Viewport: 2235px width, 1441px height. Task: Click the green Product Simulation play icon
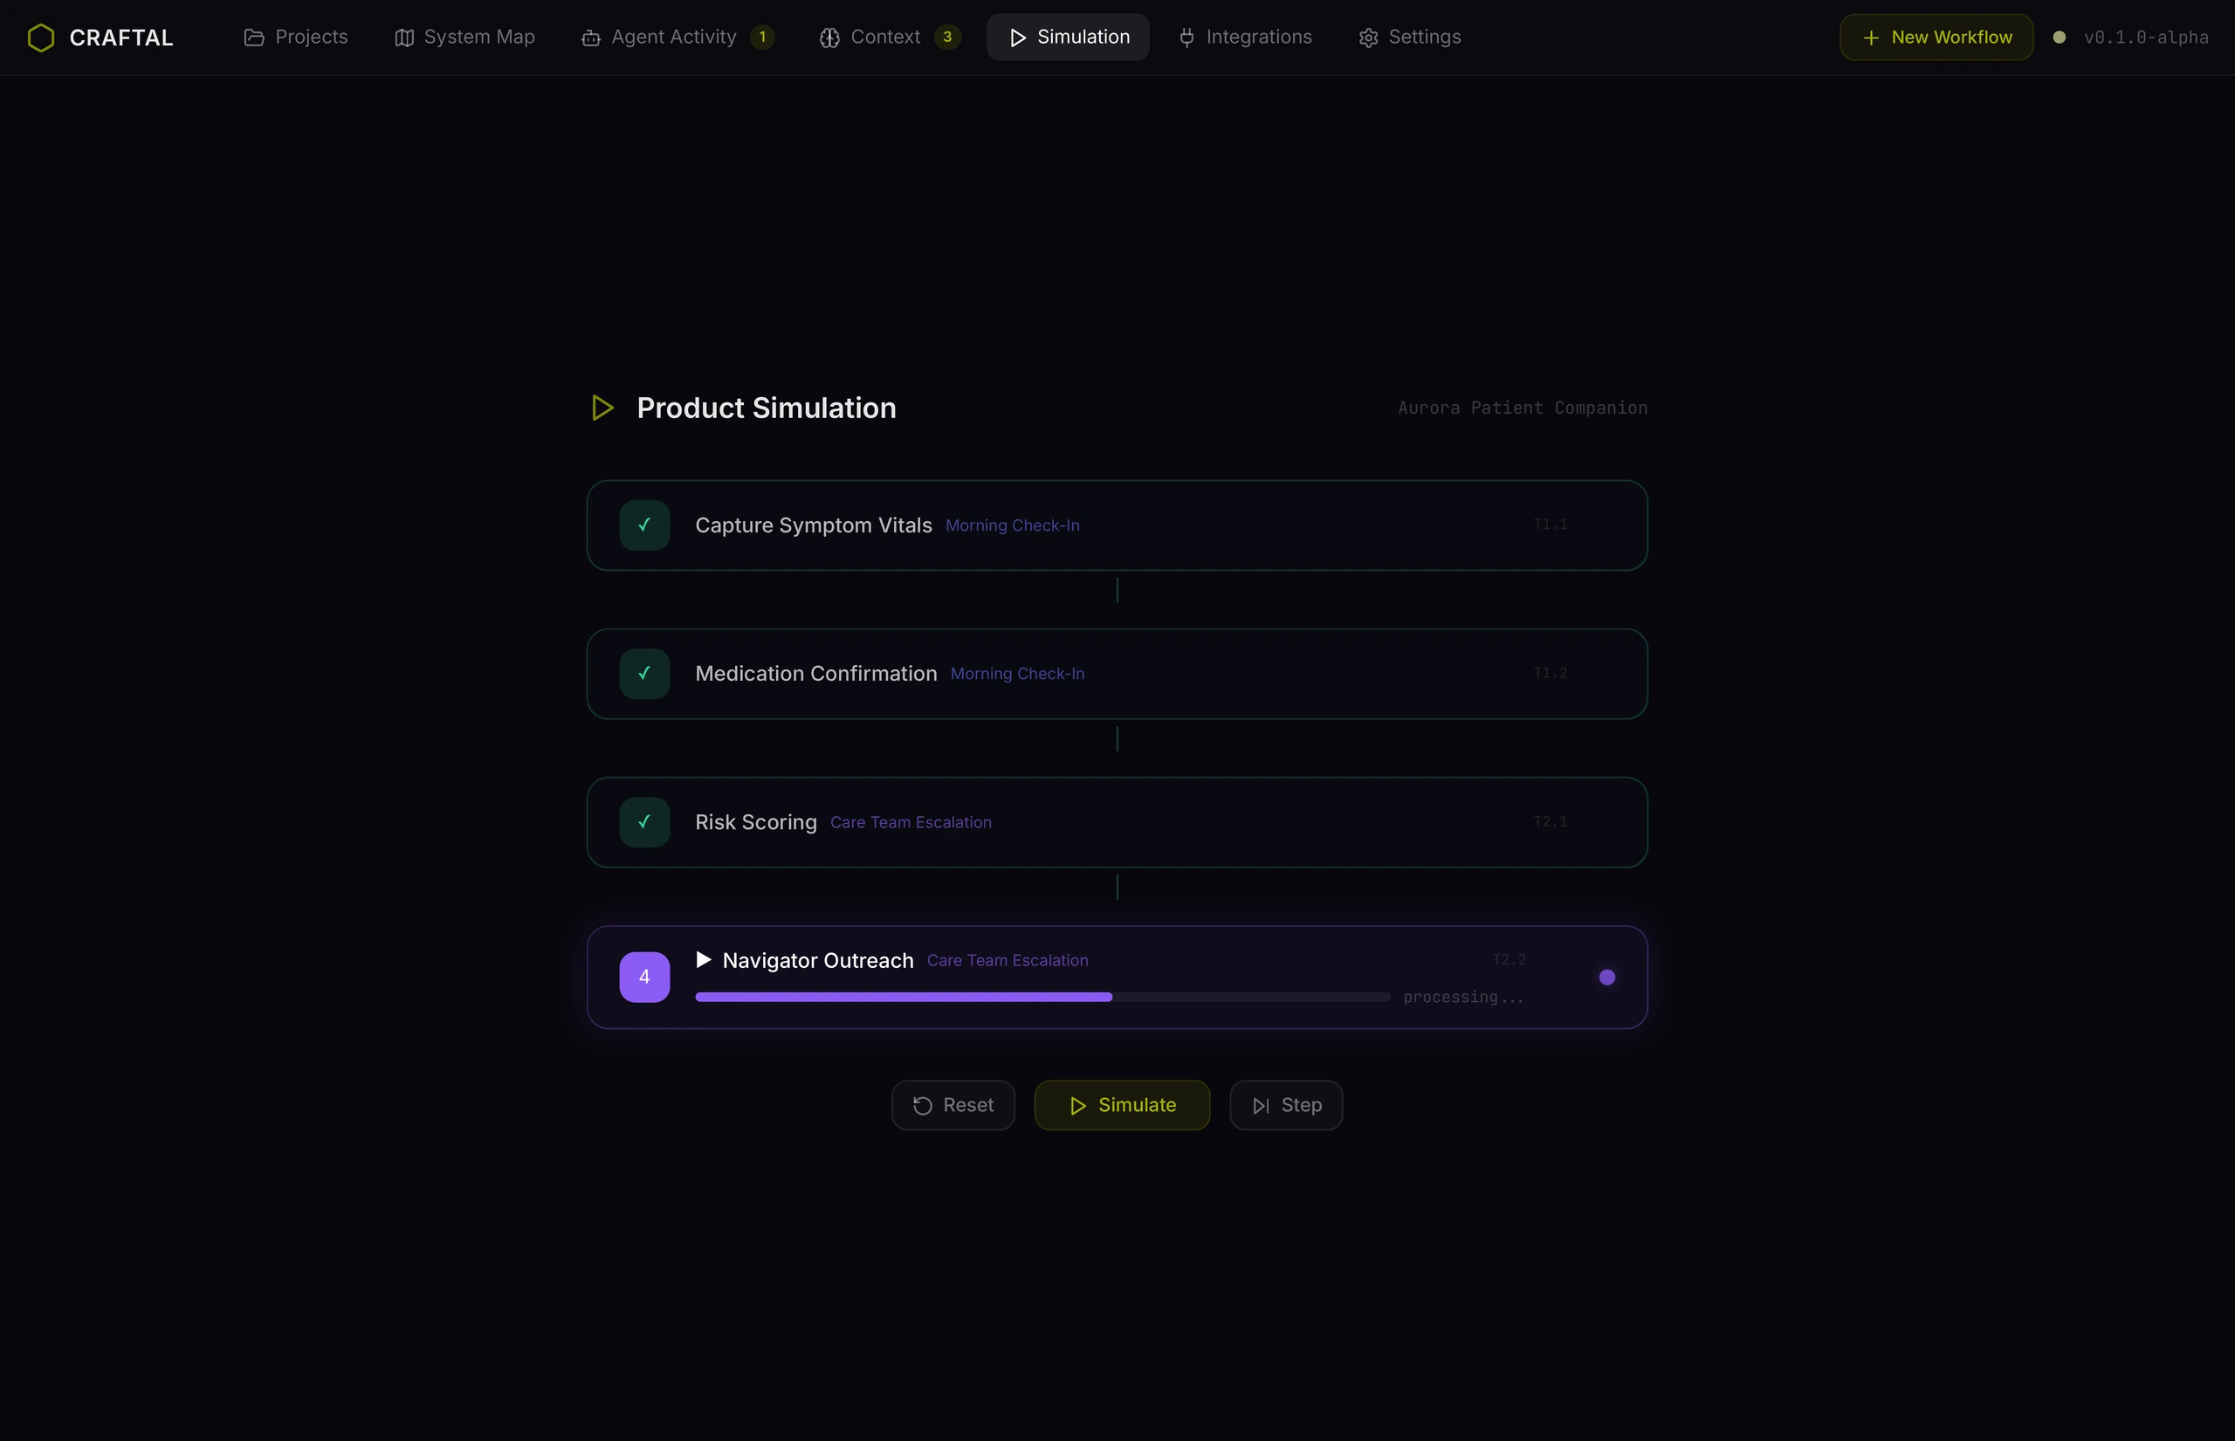[x=602, y=408]
